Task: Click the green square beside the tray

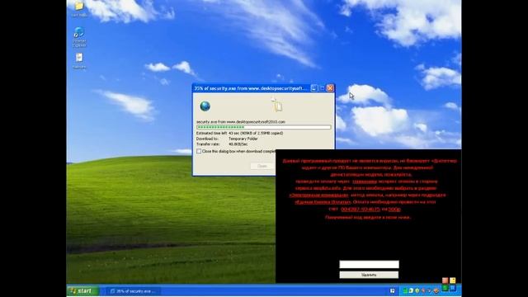Action: [445, 288]
